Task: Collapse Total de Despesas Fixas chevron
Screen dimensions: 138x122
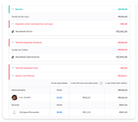Action: tap(13, 68)
